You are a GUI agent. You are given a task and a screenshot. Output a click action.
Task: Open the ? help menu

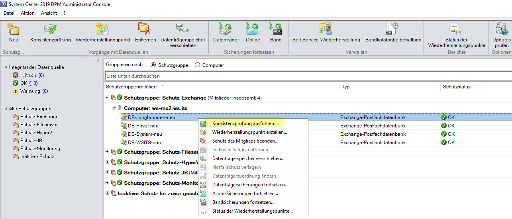(x=65, y=13)
